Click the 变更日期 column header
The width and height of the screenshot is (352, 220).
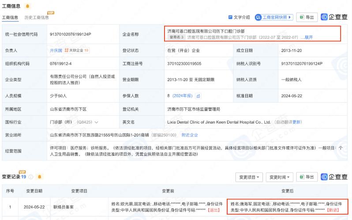pyautogui.click(x=34, y=191)
